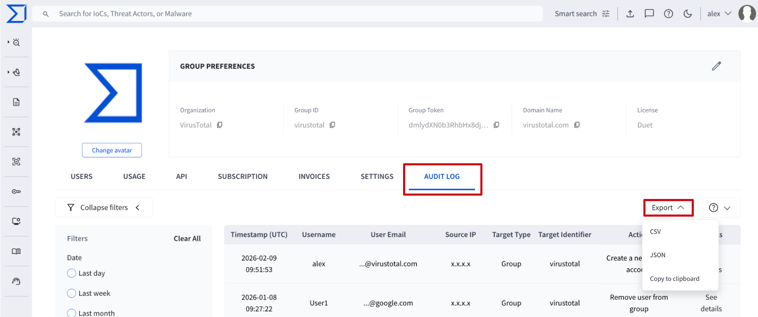Click the funnel filter icon

point(71,207)
